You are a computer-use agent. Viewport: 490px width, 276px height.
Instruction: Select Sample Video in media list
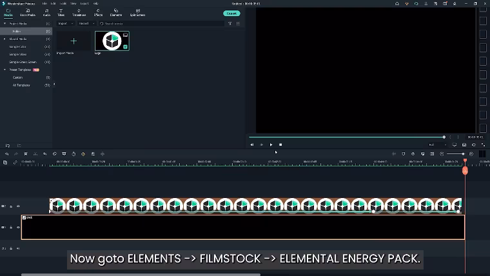point(18,54)
